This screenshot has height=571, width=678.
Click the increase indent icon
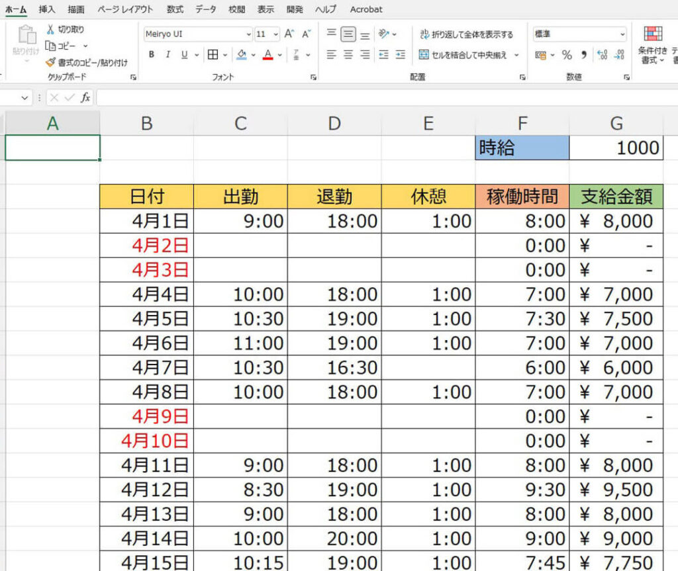point(400,55)
